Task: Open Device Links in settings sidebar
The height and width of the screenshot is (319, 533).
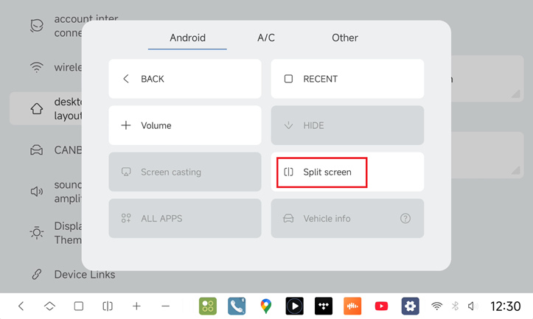Action: pos(73,275)
